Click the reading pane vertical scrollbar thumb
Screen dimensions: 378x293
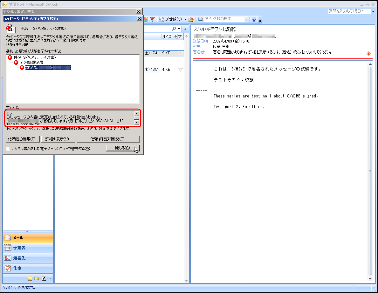tap(370, 171)
